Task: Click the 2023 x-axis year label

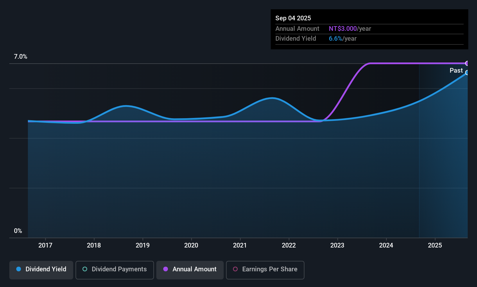Action: 337,245
